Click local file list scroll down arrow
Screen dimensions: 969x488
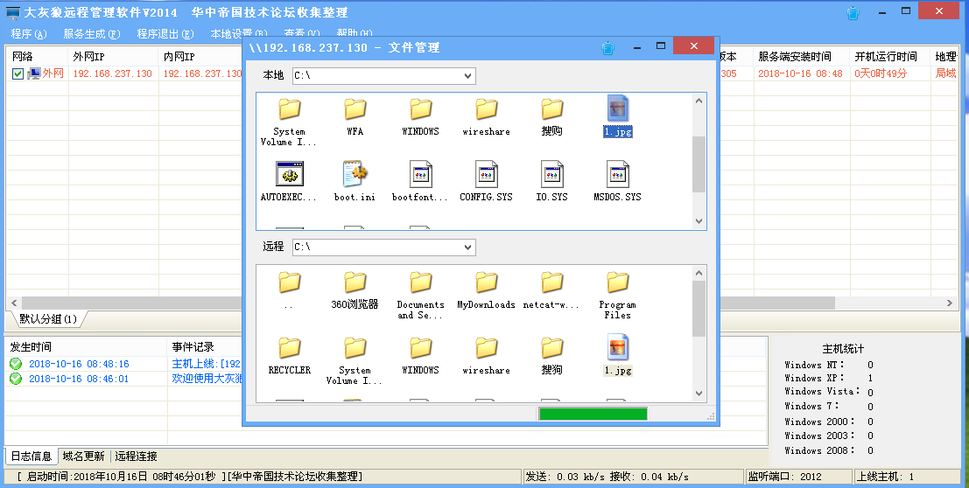(699, 220)
